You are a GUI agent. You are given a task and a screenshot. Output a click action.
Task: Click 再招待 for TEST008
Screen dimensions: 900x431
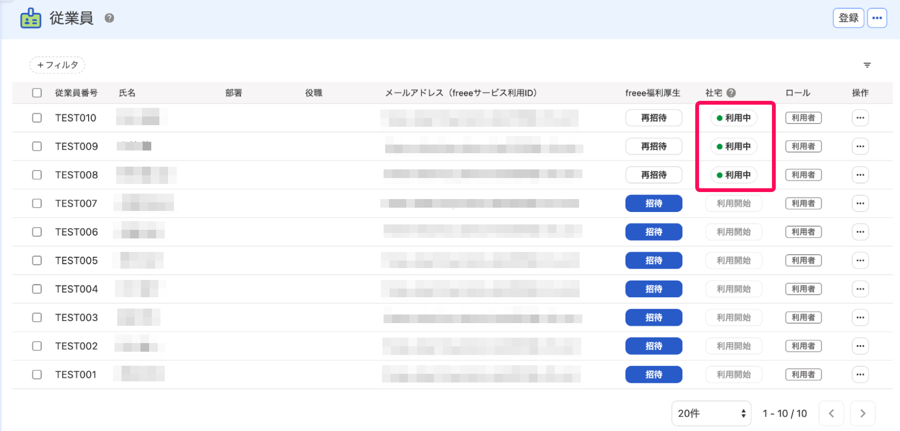point(654,175)
